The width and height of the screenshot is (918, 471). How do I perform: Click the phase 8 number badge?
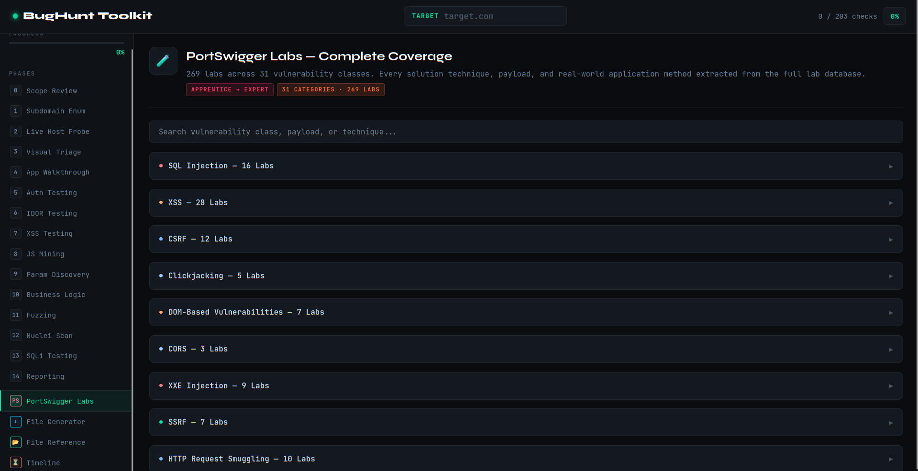pos(16,254)
